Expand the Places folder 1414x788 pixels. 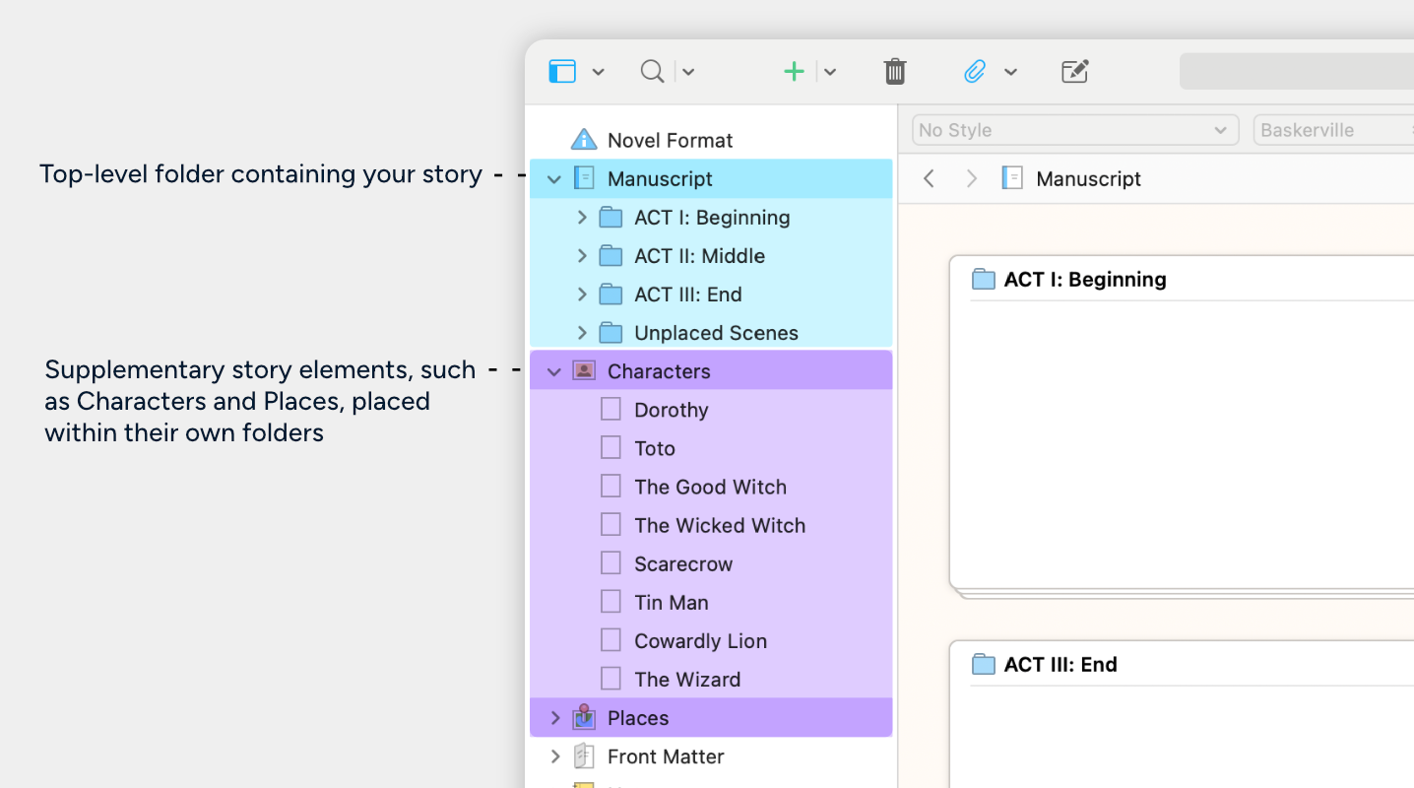[555, 717]
